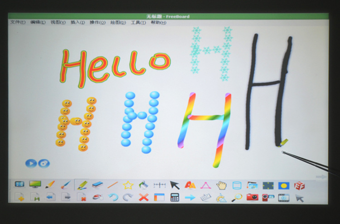Open the calculator tool

(174, 197)
